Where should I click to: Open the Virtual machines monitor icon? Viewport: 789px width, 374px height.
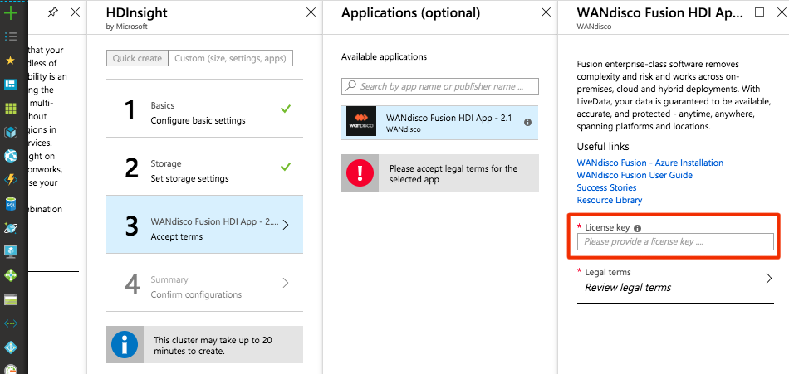(x=11, y=251)
